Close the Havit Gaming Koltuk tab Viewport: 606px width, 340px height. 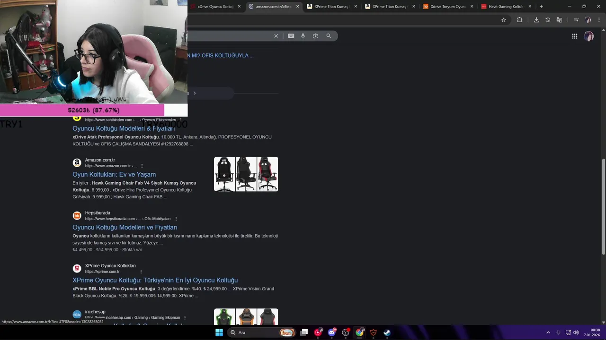530,7
